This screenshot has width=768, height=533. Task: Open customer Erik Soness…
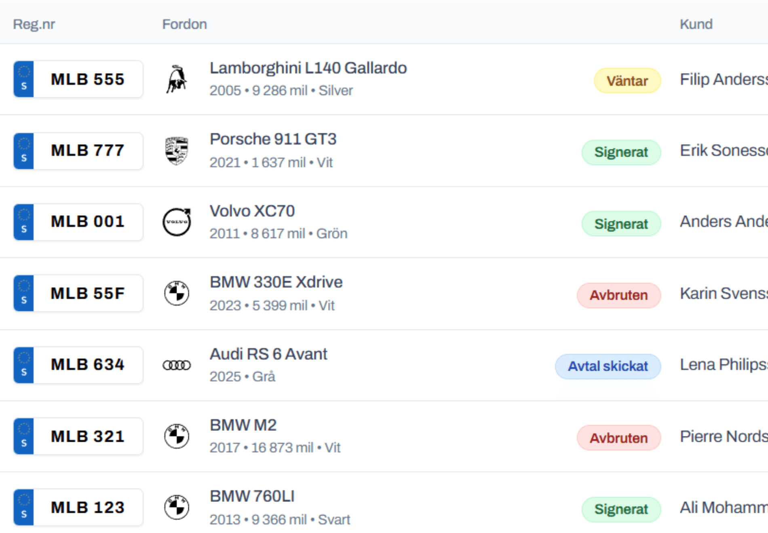[x=724, y=151]
